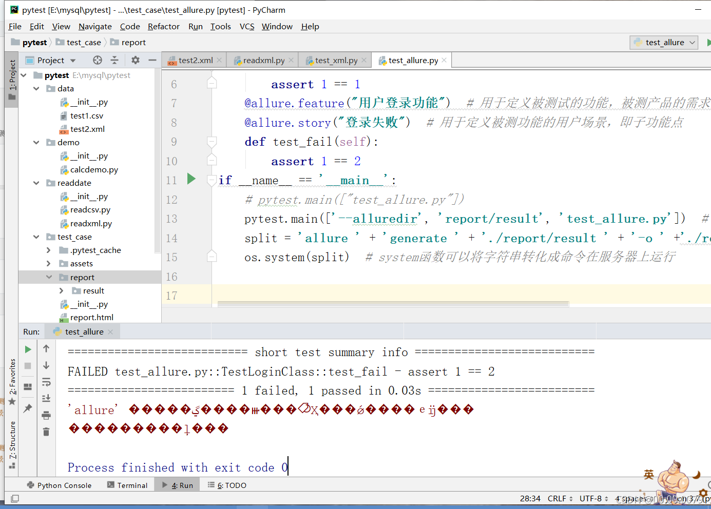Screen dimensions: 711x509
Task: Go to line:column 28:34 indicator
Action: [530, 499]
